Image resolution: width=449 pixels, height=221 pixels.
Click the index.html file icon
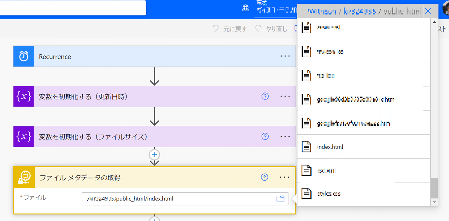(x=306, y=147)
